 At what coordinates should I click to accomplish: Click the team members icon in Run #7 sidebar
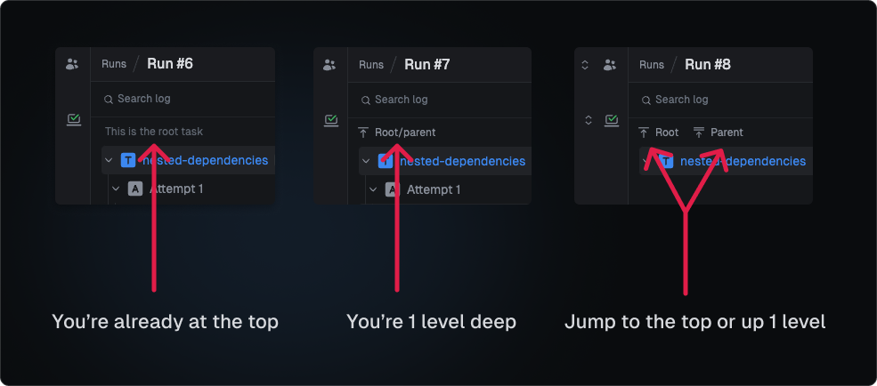[x=329, y=65]
